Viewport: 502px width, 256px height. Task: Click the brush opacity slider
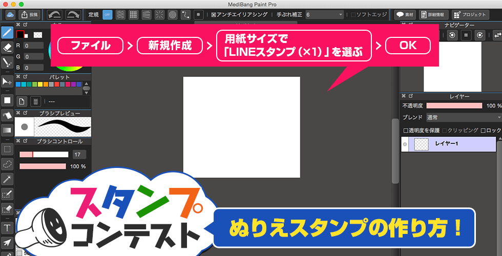coord(43,166)
